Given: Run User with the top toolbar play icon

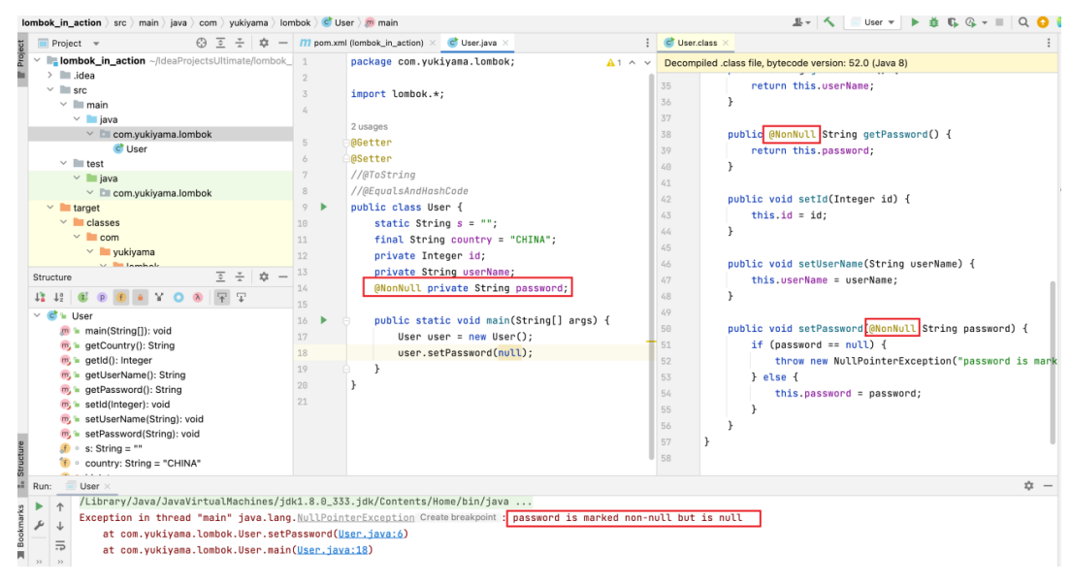Looking at the screenshot, I should click(x=915, y=22).
